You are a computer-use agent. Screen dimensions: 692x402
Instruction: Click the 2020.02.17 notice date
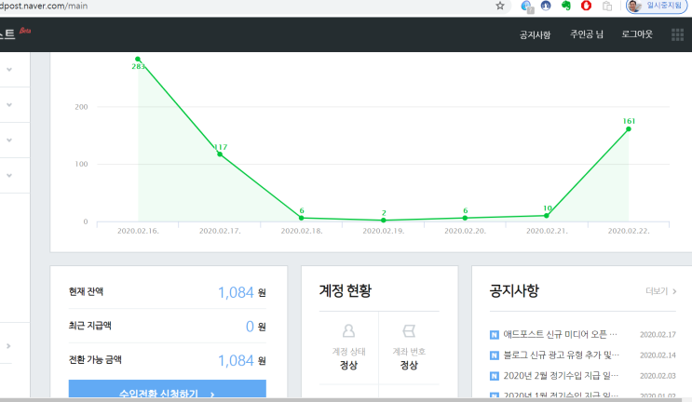pos(658,335)
